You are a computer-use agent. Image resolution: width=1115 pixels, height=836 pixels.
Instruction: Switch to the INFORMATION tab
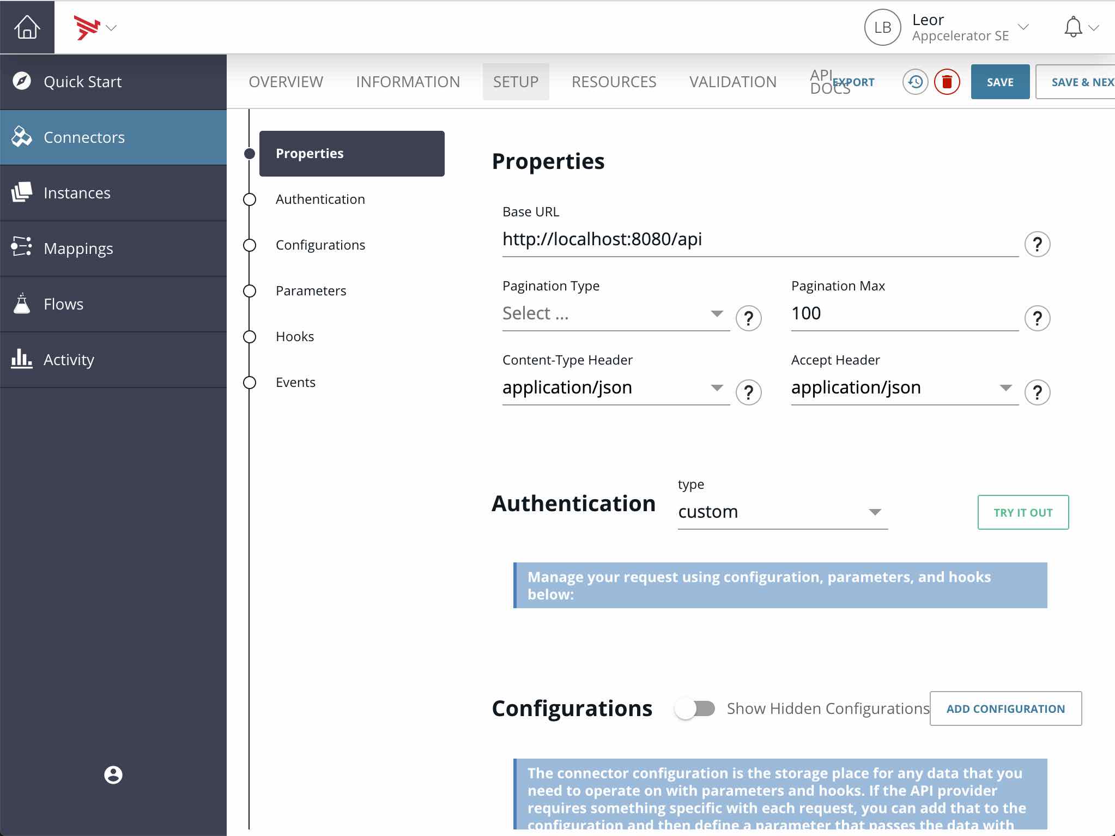pyautogui.click(x=408, y=82)
